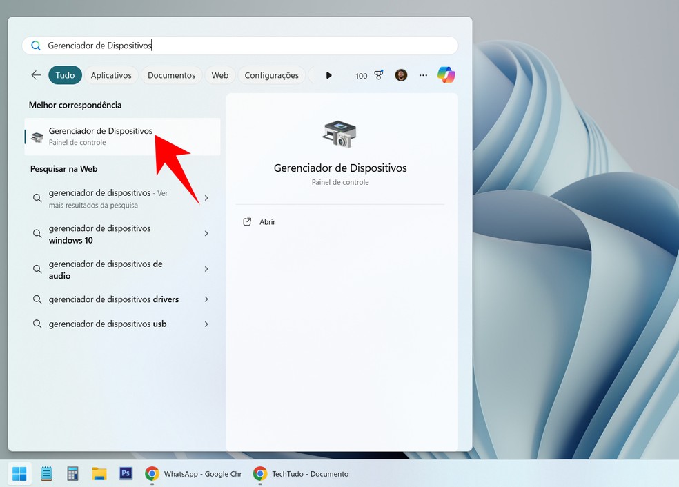The width and height of the screenshot is (679, 487).
Task: Expand the gerenciador de dispositivos usb suggestion
Action: [x=206, y=324]
